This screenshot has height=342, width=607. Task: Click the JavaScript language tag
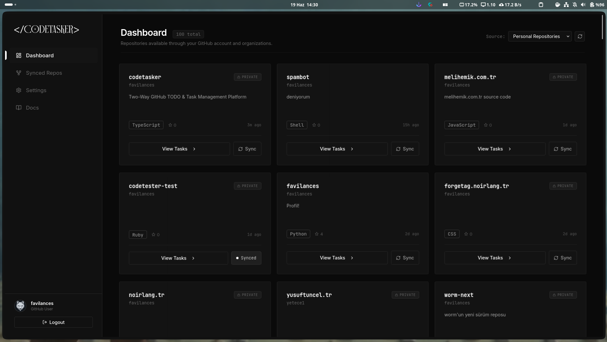point(462,125)
